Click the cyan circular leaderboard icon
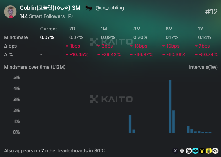This screenshot has width=221, height=157. pyautogui.click(x=195, y=151)
